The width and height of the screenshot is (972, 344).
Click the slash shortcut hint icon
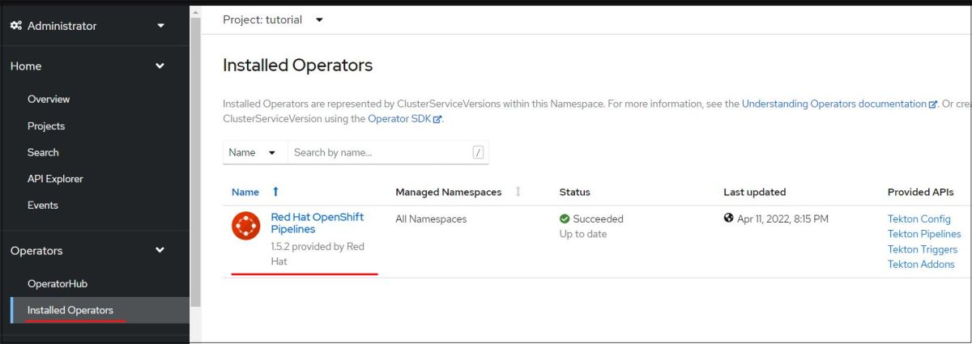pyautogui.click(x=478, y=152)
